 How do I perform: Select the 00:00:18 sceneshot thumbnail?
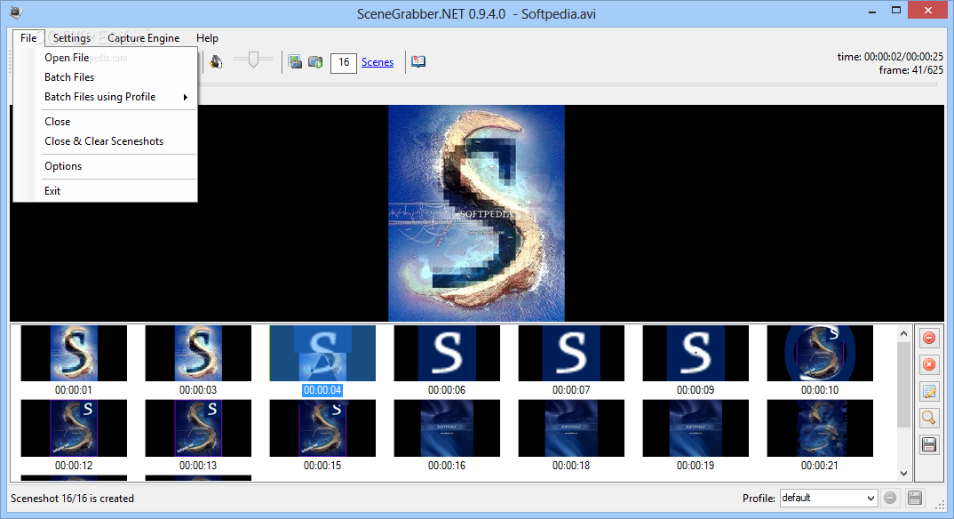570,427
